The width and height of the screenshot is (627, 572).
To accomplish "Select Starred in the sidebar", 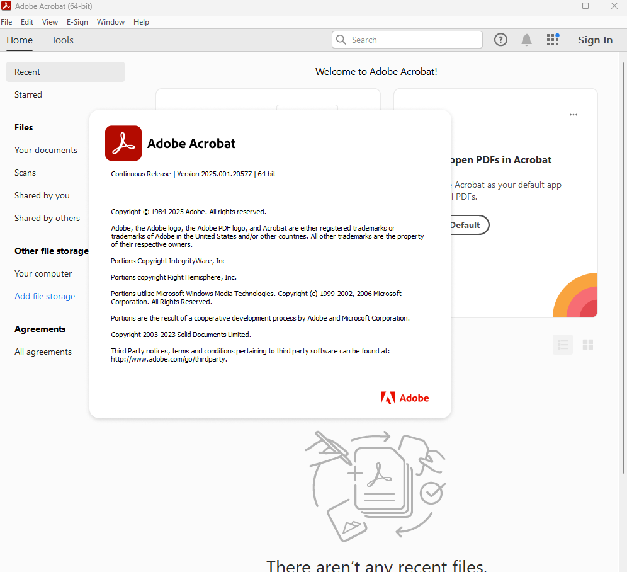I will pos(28,95).
